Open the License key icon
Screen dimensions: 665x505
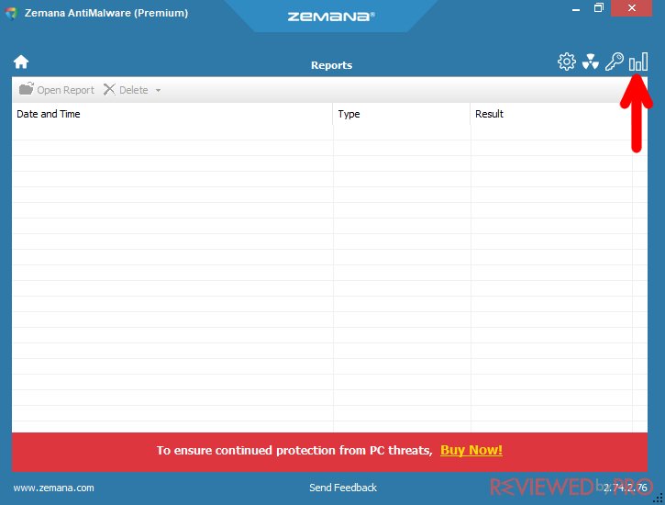point(615,62)
